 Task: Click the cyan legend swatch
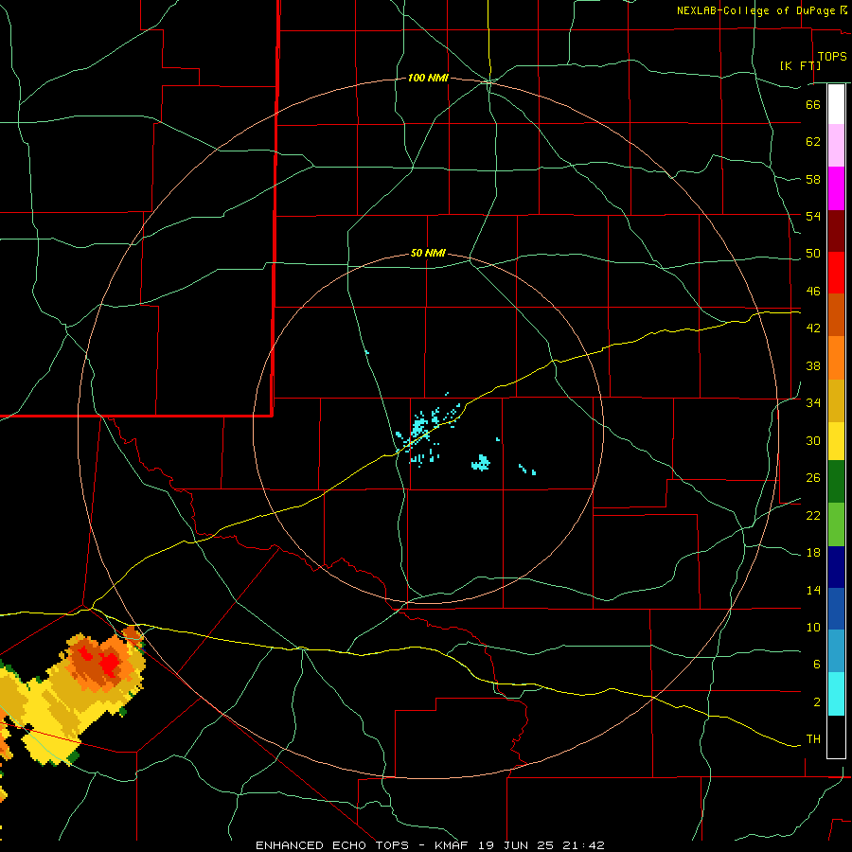[x=836, y=694]
